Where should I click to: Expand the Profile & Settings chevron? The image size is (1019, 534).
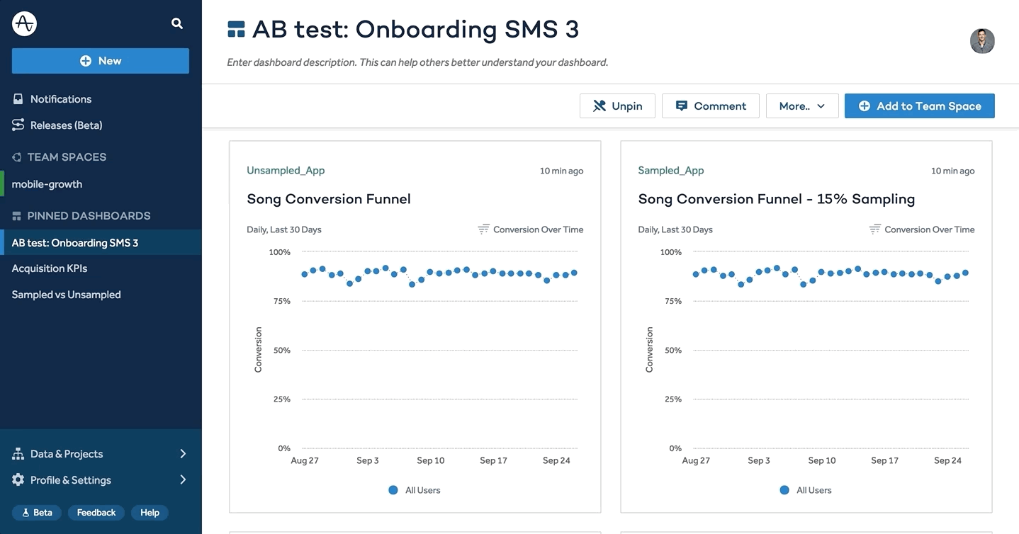coord(183,480)
